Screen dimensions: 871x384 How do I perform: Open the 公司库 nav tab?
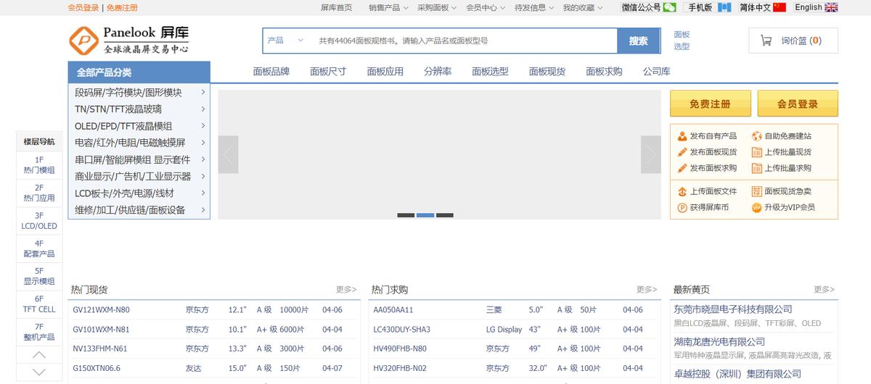[656, 72]
